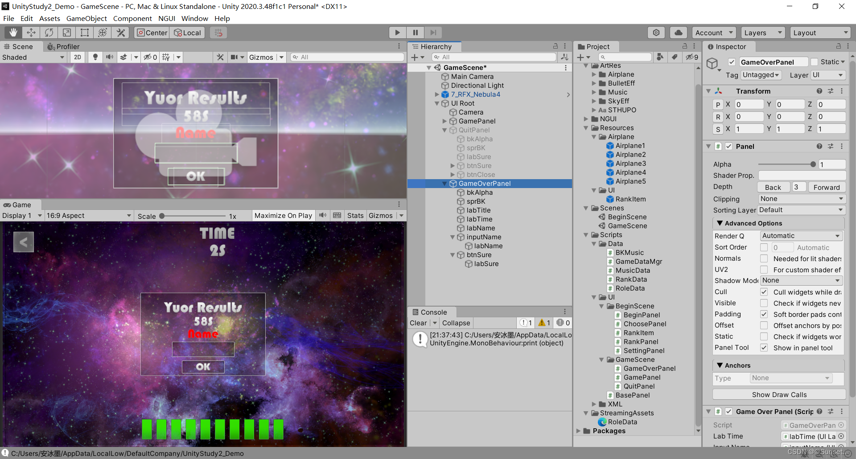Open custom editor tools
The height and width of the screenshot is (459, 856).
click(x=120, y=33)
